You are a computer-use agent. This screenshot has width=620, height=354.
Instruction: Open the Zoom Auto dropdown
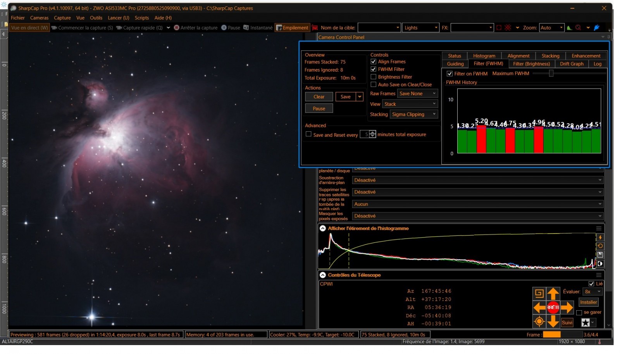coord(551,28)
